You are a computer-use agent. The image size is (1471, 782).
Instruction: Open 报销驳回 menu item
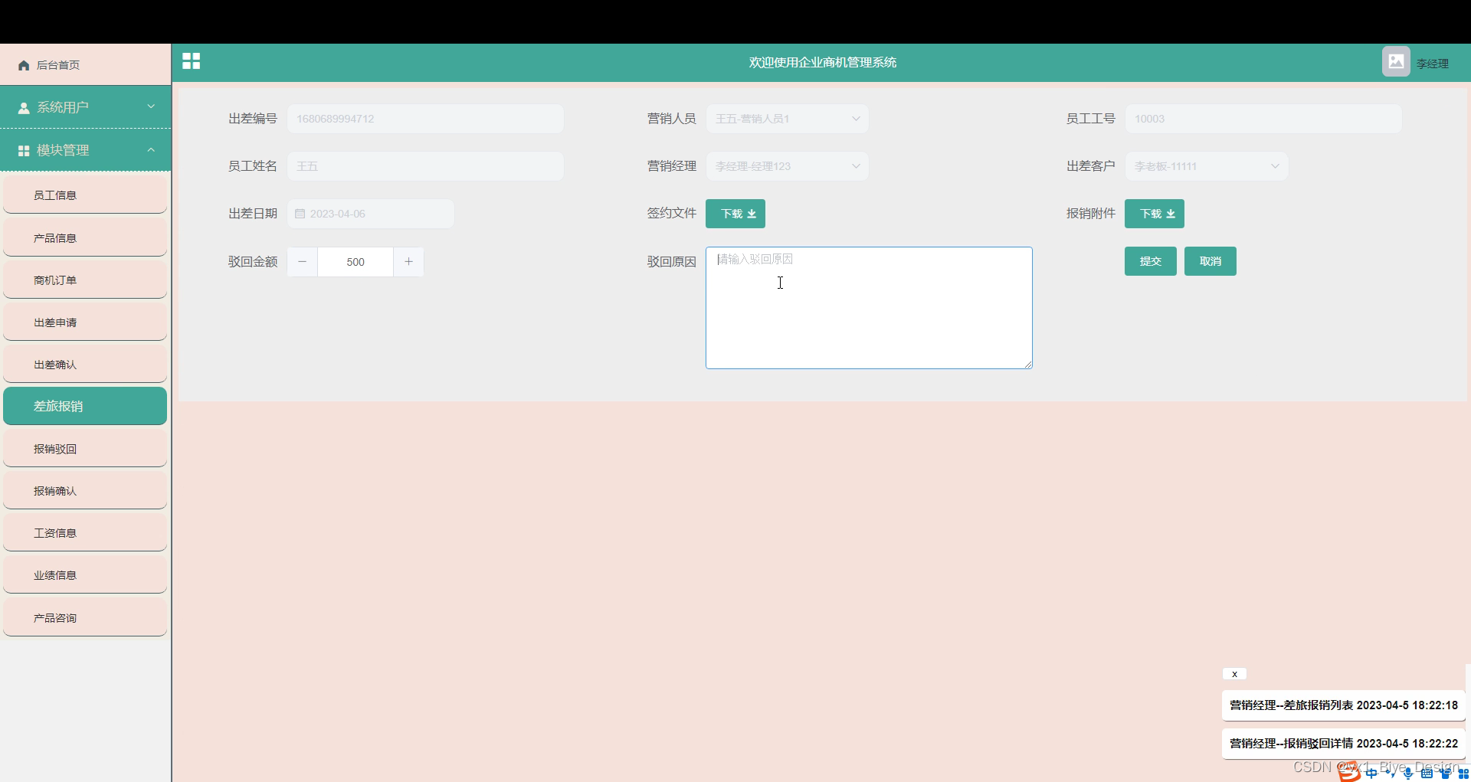[x=85, y=449]
